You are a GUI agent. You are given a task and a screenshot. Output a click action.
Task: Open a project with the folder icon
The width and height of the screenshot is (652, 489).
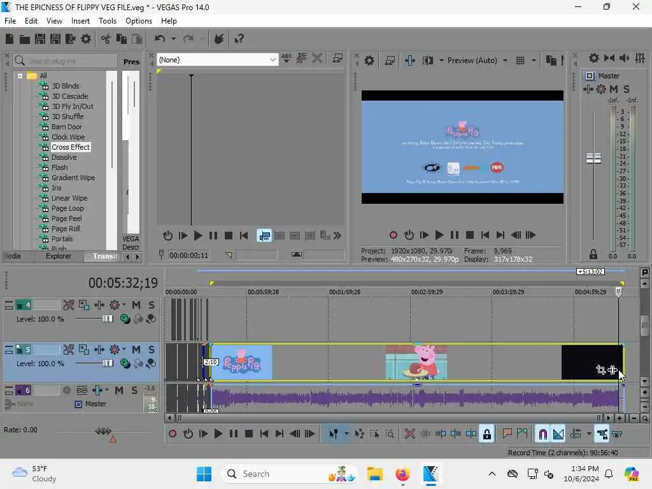pyautogui.click(x=25, y=39)
